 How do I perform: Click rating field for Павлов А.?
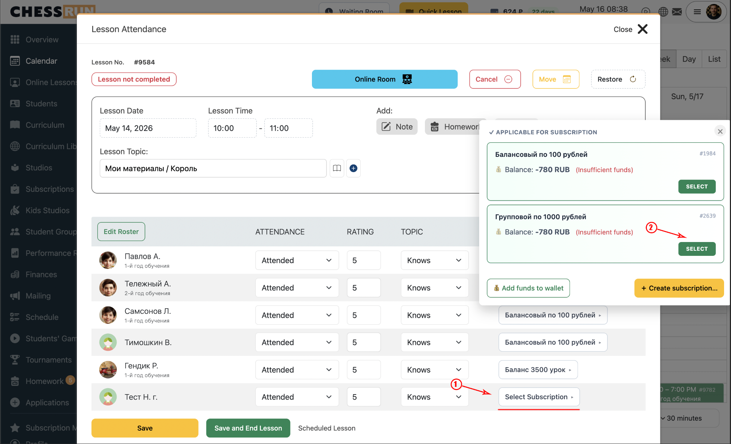pos(364,261)
